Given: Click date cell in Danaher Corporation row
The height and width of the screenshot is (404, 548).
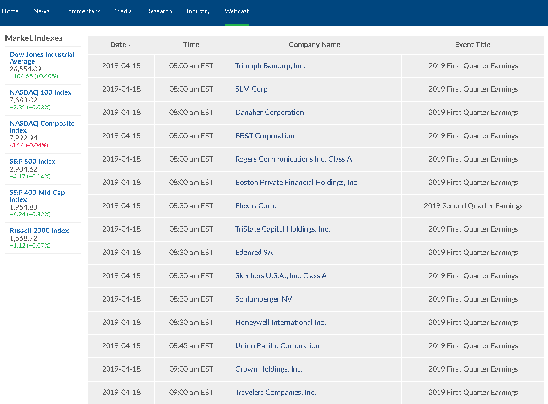Looking at the screenshot, I should pyautogui.click(x=121, y=113).
